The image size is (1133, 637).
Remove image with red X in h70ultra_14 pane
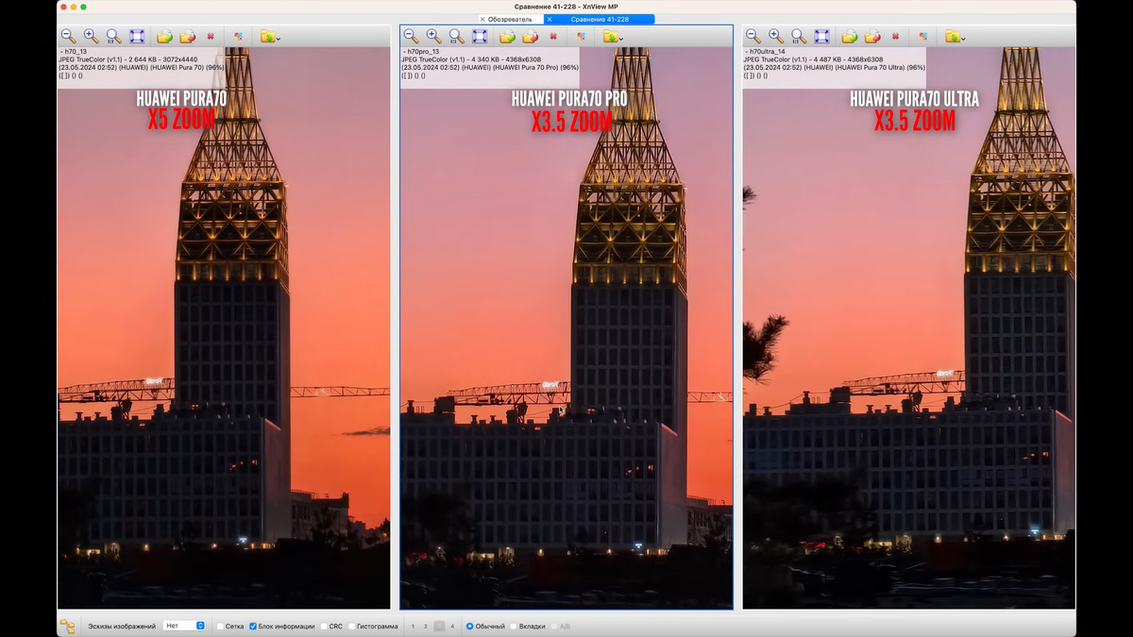895,36
